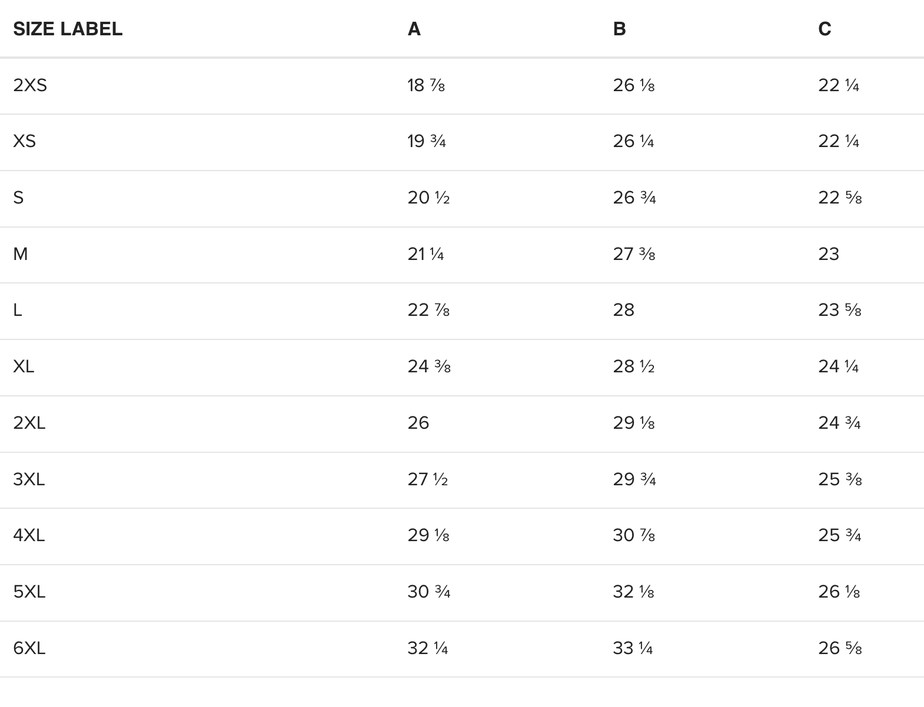Select the 5XL size row label

(29, 592)
